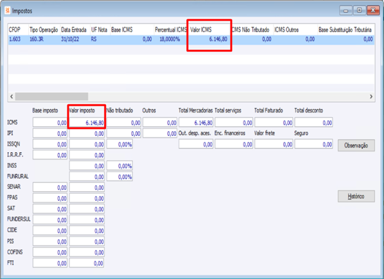Click the Total desconto field
Viewport: 384px width, 279px height.
point(314,122)
